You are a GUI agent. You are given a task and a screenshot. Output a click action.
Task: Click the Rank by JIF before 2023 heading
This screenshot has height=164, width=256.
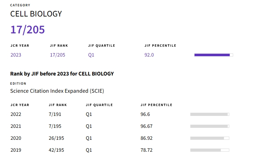[62, 74]
